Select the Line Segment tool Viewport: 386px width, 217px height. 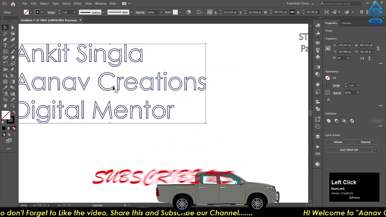(x=13, y=46)
